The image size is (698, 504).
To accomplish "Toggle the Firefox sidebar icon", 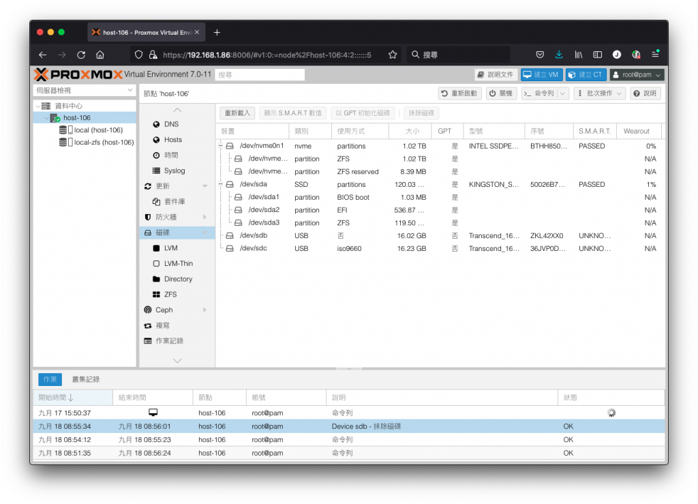I will (597, 55).
